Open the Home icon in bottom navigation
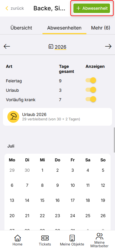Image resolution: width=115 pixels, height=249 pixels. (17, 238)
